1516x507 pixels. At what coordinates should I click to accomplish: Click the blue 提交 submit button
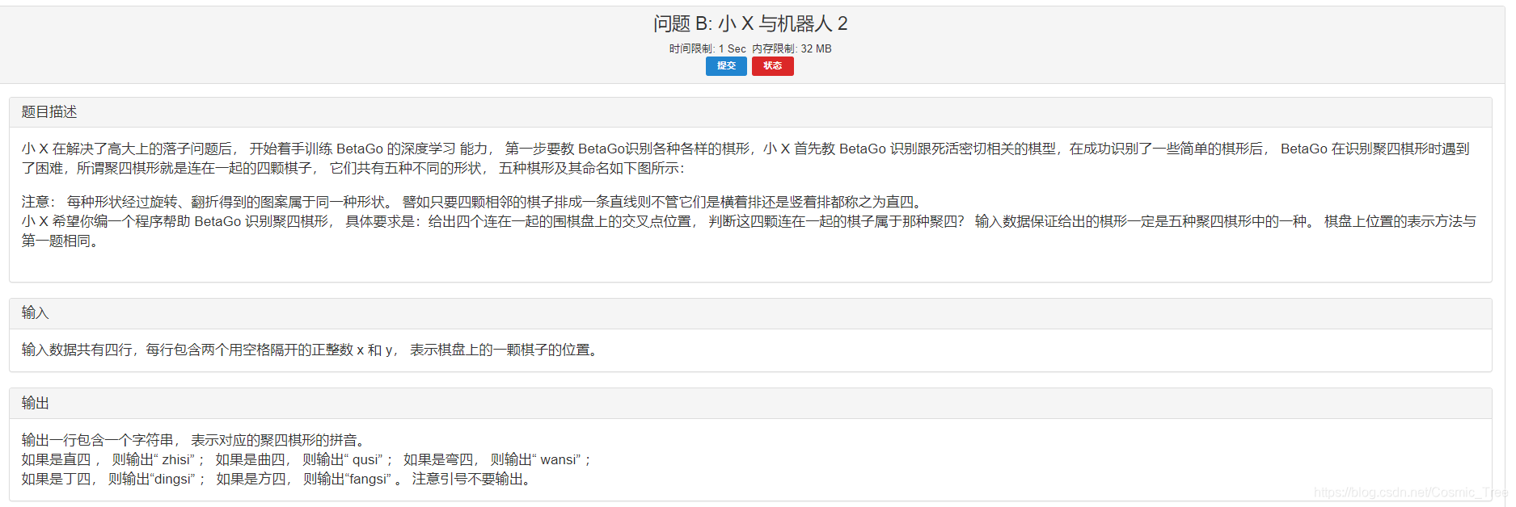[726, 66]
